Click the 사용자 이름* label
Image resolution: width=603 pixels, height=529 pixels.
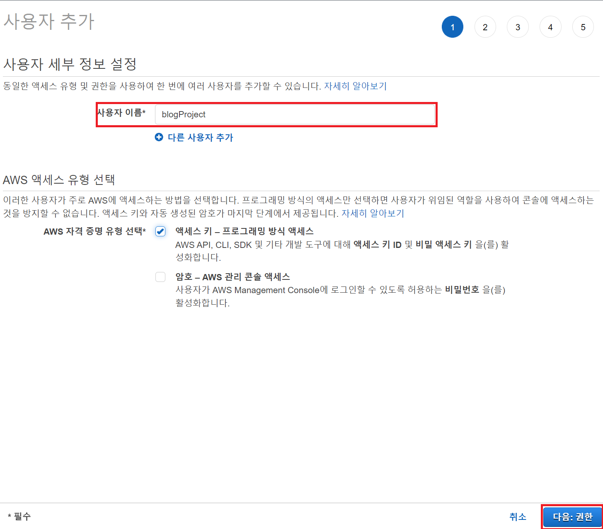coord(121,112)
